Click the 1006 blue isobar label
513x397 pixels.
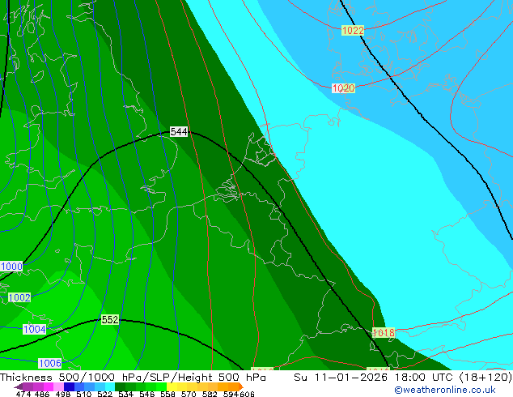[49, 363]
